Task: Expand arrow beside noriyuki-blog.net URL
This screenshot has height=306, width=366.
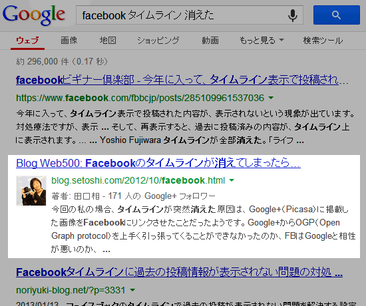Action: [x=132, y=290]
